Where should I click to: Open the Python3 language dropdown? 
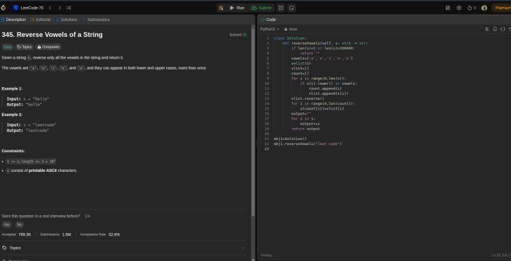[270, 29]
